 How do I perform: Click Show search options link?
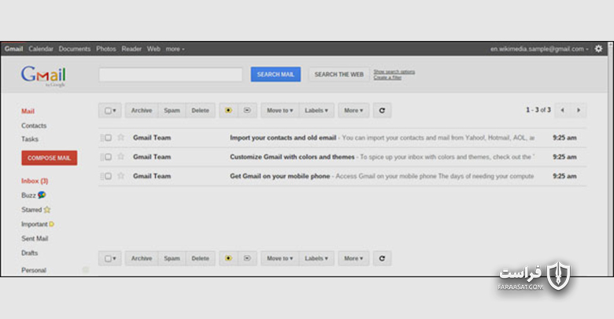394,72
